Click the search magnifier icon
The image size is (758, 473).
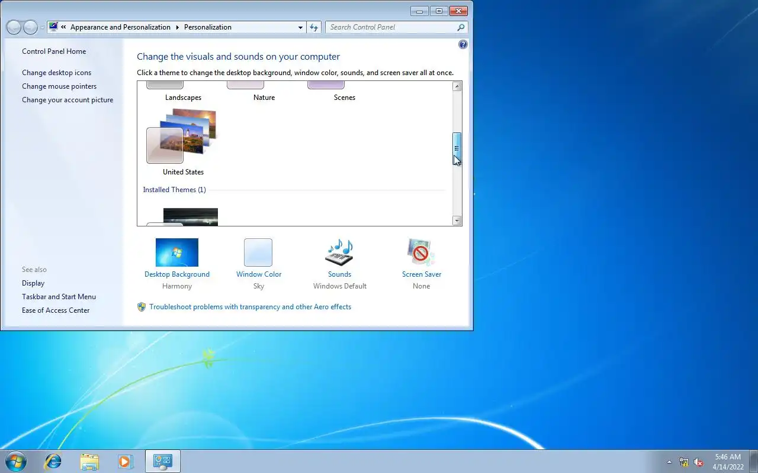pyautogui.click(x=461, y=27)
